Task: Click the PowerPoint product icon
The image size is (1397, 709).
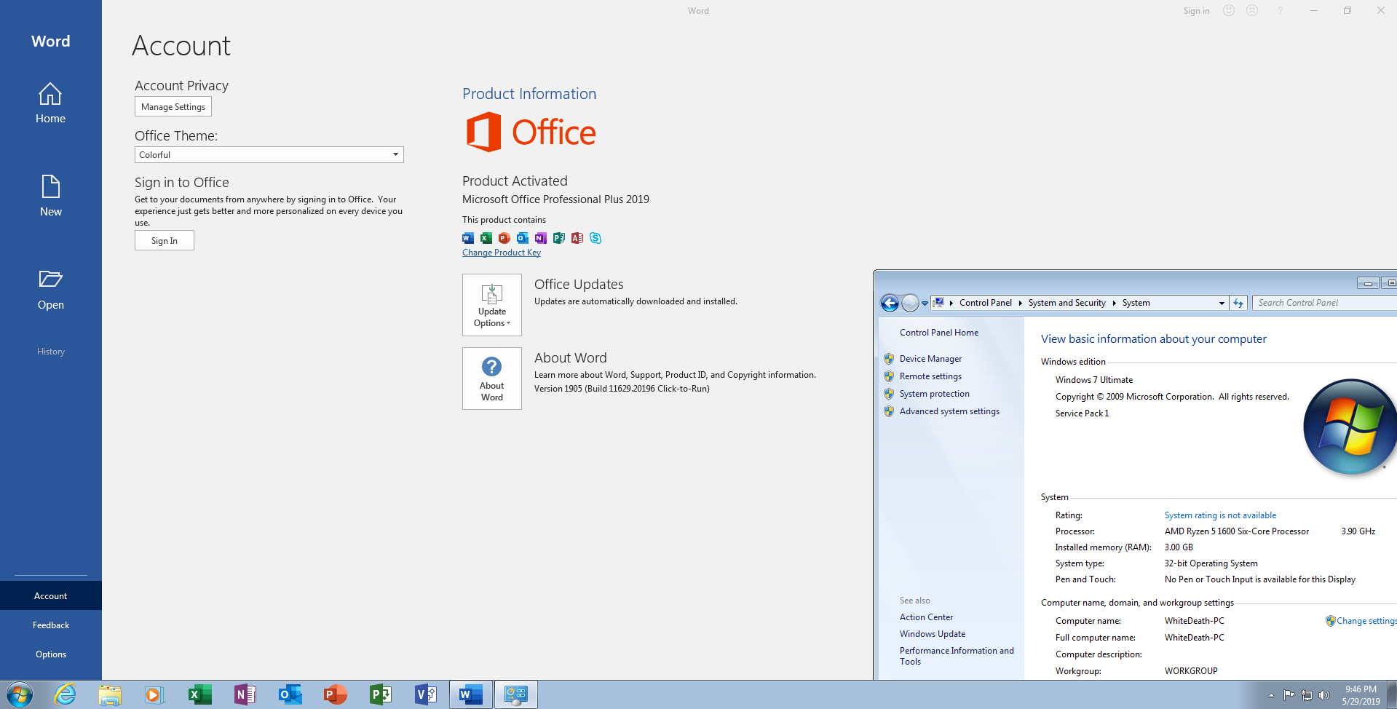Action: point(504,238)
